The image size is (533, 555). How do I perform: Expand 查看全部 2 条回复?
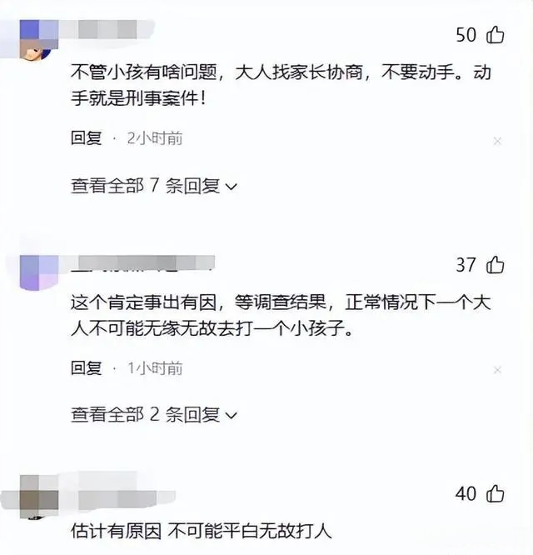[154, 414]
